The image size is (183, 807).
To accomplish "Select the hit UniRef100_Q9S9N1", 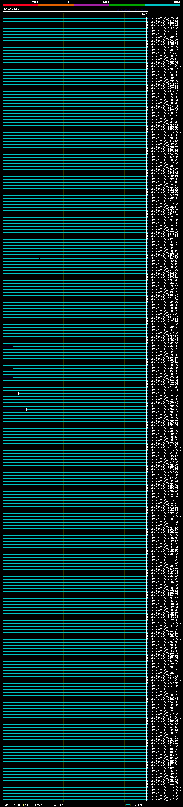I will (x=164, y=349).
